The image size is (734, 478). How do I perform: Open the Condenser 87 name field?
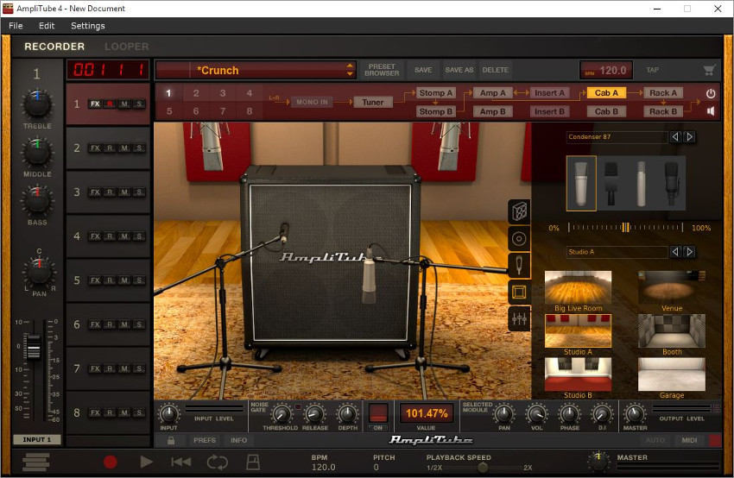click(x=617, y=137)
